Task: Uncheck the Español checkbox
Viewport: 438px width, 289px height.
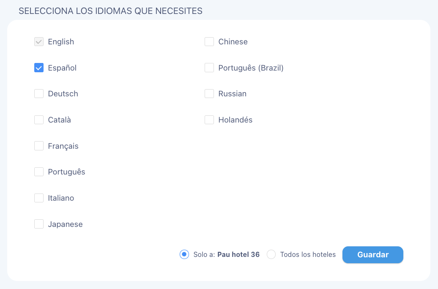Action: tap(39, 68)
